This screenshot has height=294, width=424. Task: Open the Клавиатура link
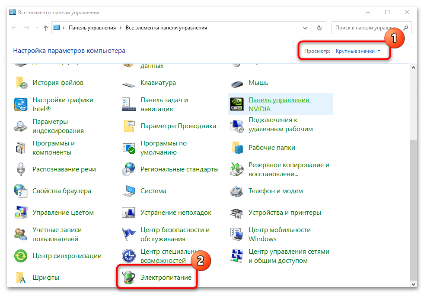(158, 83)
